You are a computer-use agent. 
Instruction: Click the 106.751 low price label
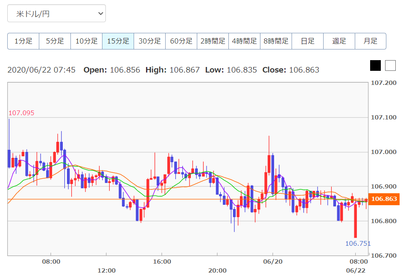[x=358, y=244]
